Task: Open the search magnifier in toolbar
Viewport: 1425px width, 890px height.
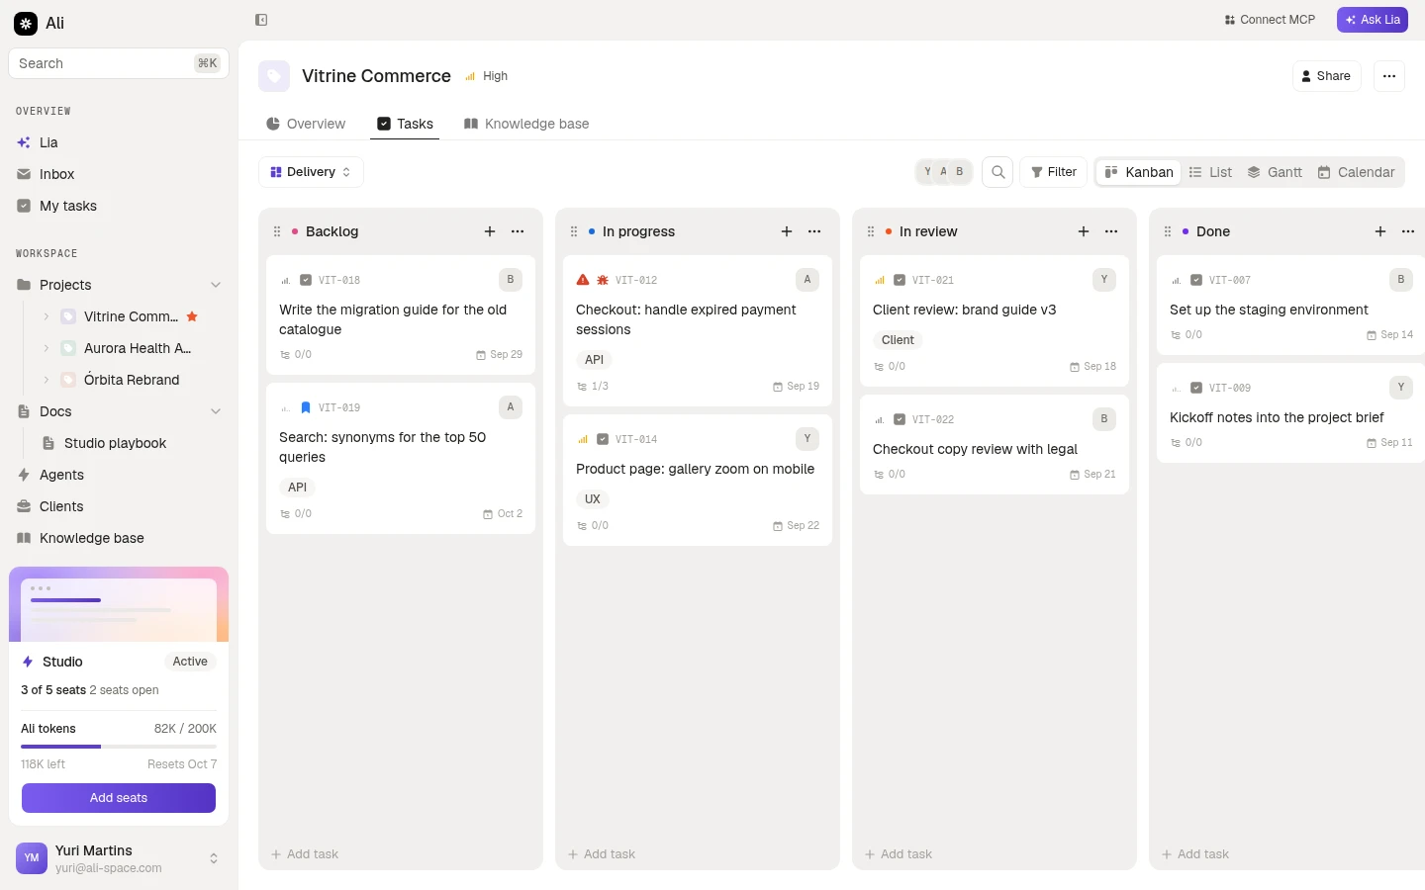Action: 998,172
